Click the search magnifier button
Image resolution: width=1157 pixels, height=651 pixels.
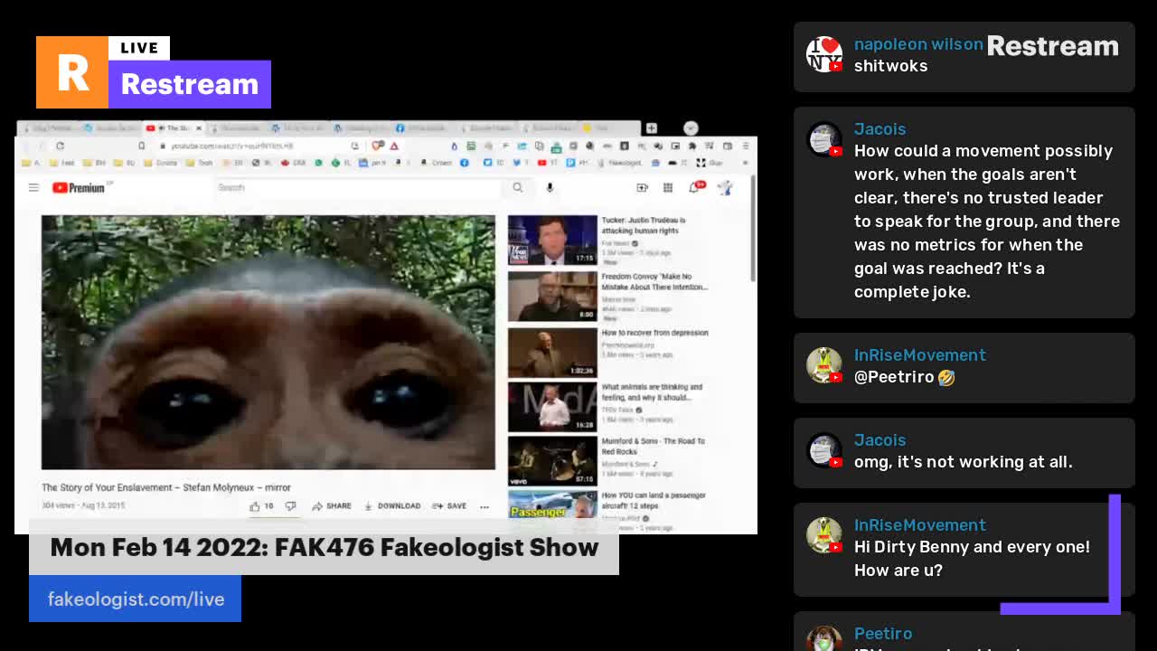pos(518,188)
